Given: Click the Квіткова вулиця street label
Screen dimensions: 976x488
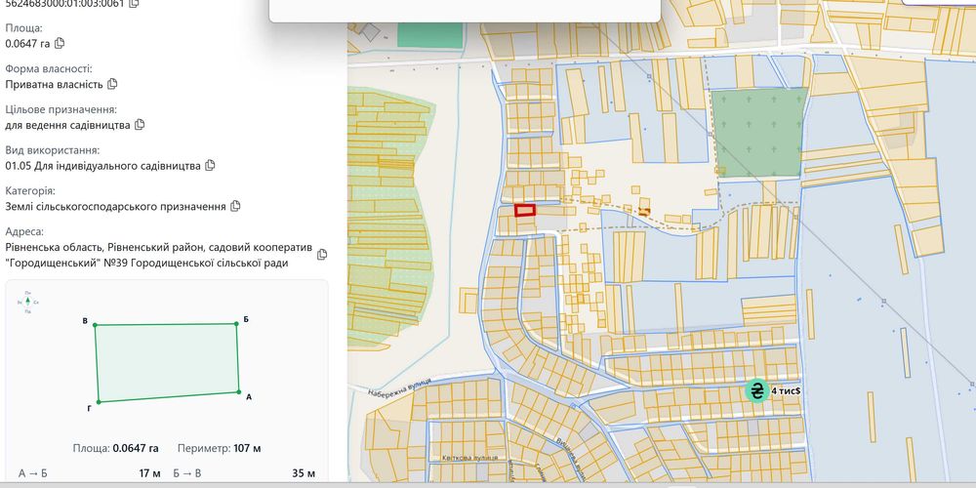Looking at the screenshot, I should point(470,457).
